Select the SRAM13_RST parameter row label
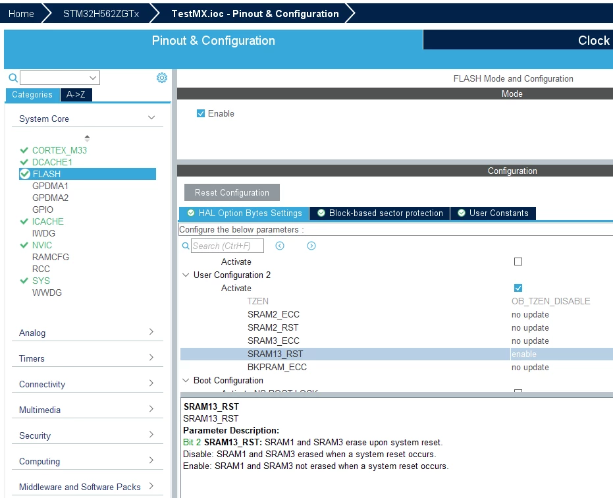Screen dimensions: 613x498 click(x=275, y=354)
